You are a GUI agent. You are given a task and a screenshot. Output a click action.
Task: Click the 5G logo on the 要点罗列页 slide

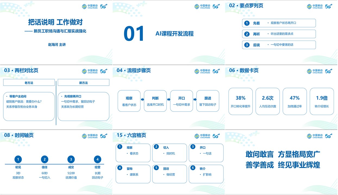329,7
